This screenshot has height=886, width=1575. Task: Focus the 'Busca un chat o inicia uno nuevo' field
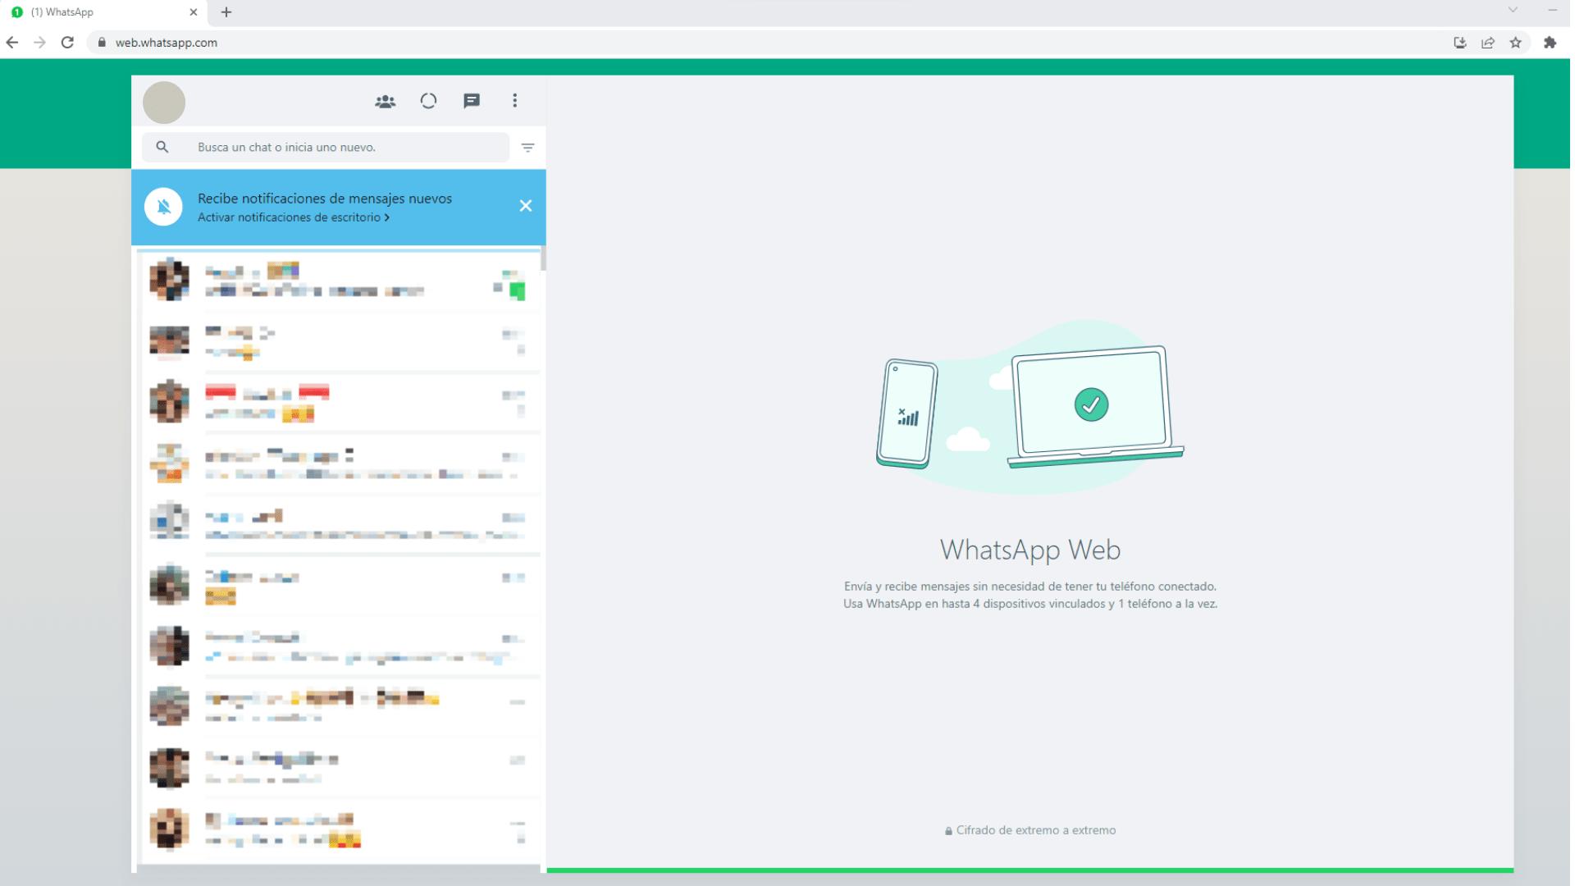coord(326,147)
